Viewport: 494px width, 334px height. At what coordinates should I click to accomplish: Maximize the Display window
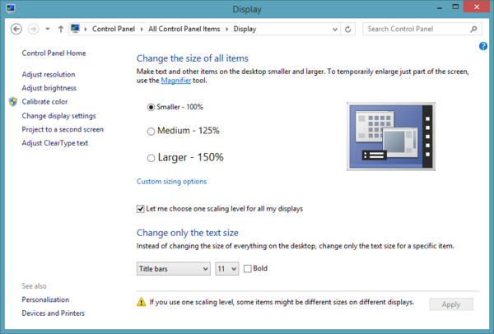(x=455, y=7)
